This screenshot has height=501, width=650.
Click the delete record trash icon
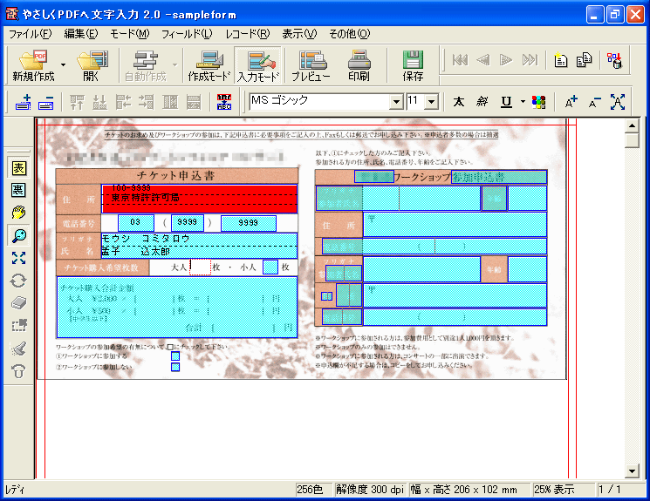[x=614, y=60]
